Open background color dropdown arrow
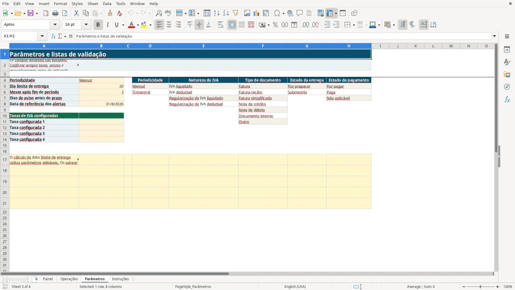Image resolution: width=515 pixels, height=290 pixels. pos(150,25)
